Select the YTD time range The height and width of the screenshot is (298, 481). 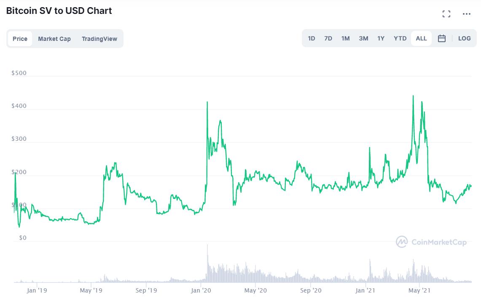[400, 38]
